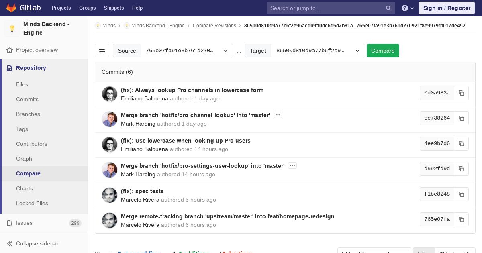Open Emiliano Balbuena's avatar on first commit
The width and height of the screenshot is (482, 253).
point(109,94)
